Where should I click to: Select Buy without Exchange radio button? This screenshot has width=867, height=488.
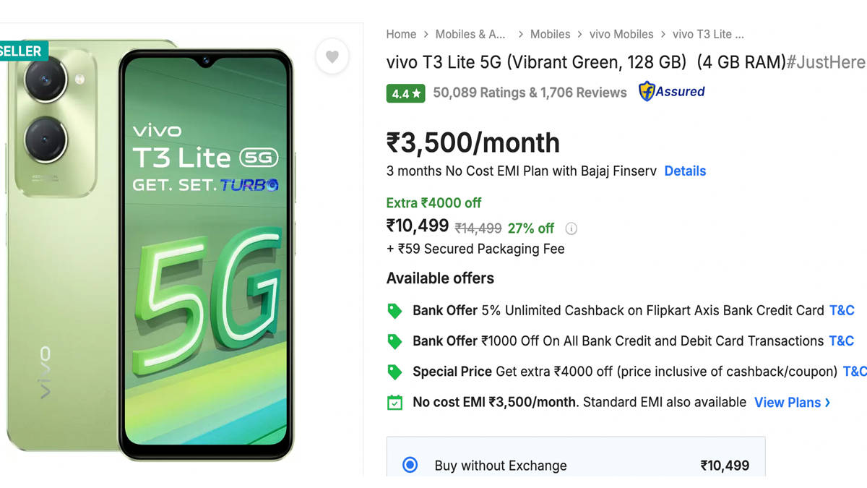tap(410, 465)
